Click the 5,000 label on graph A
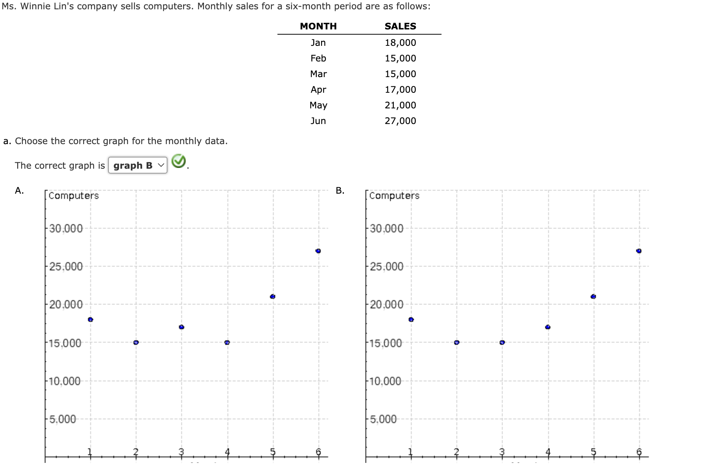Image resolution: width=710 pixels, height=464 pixels. 63,419
